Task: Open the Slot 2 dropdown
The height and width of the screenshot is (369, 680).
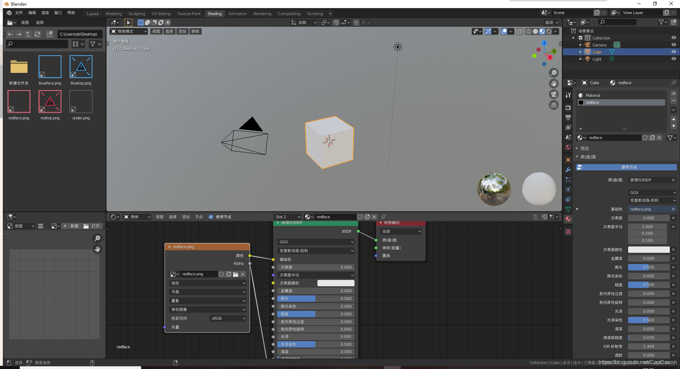Action: 287,217
